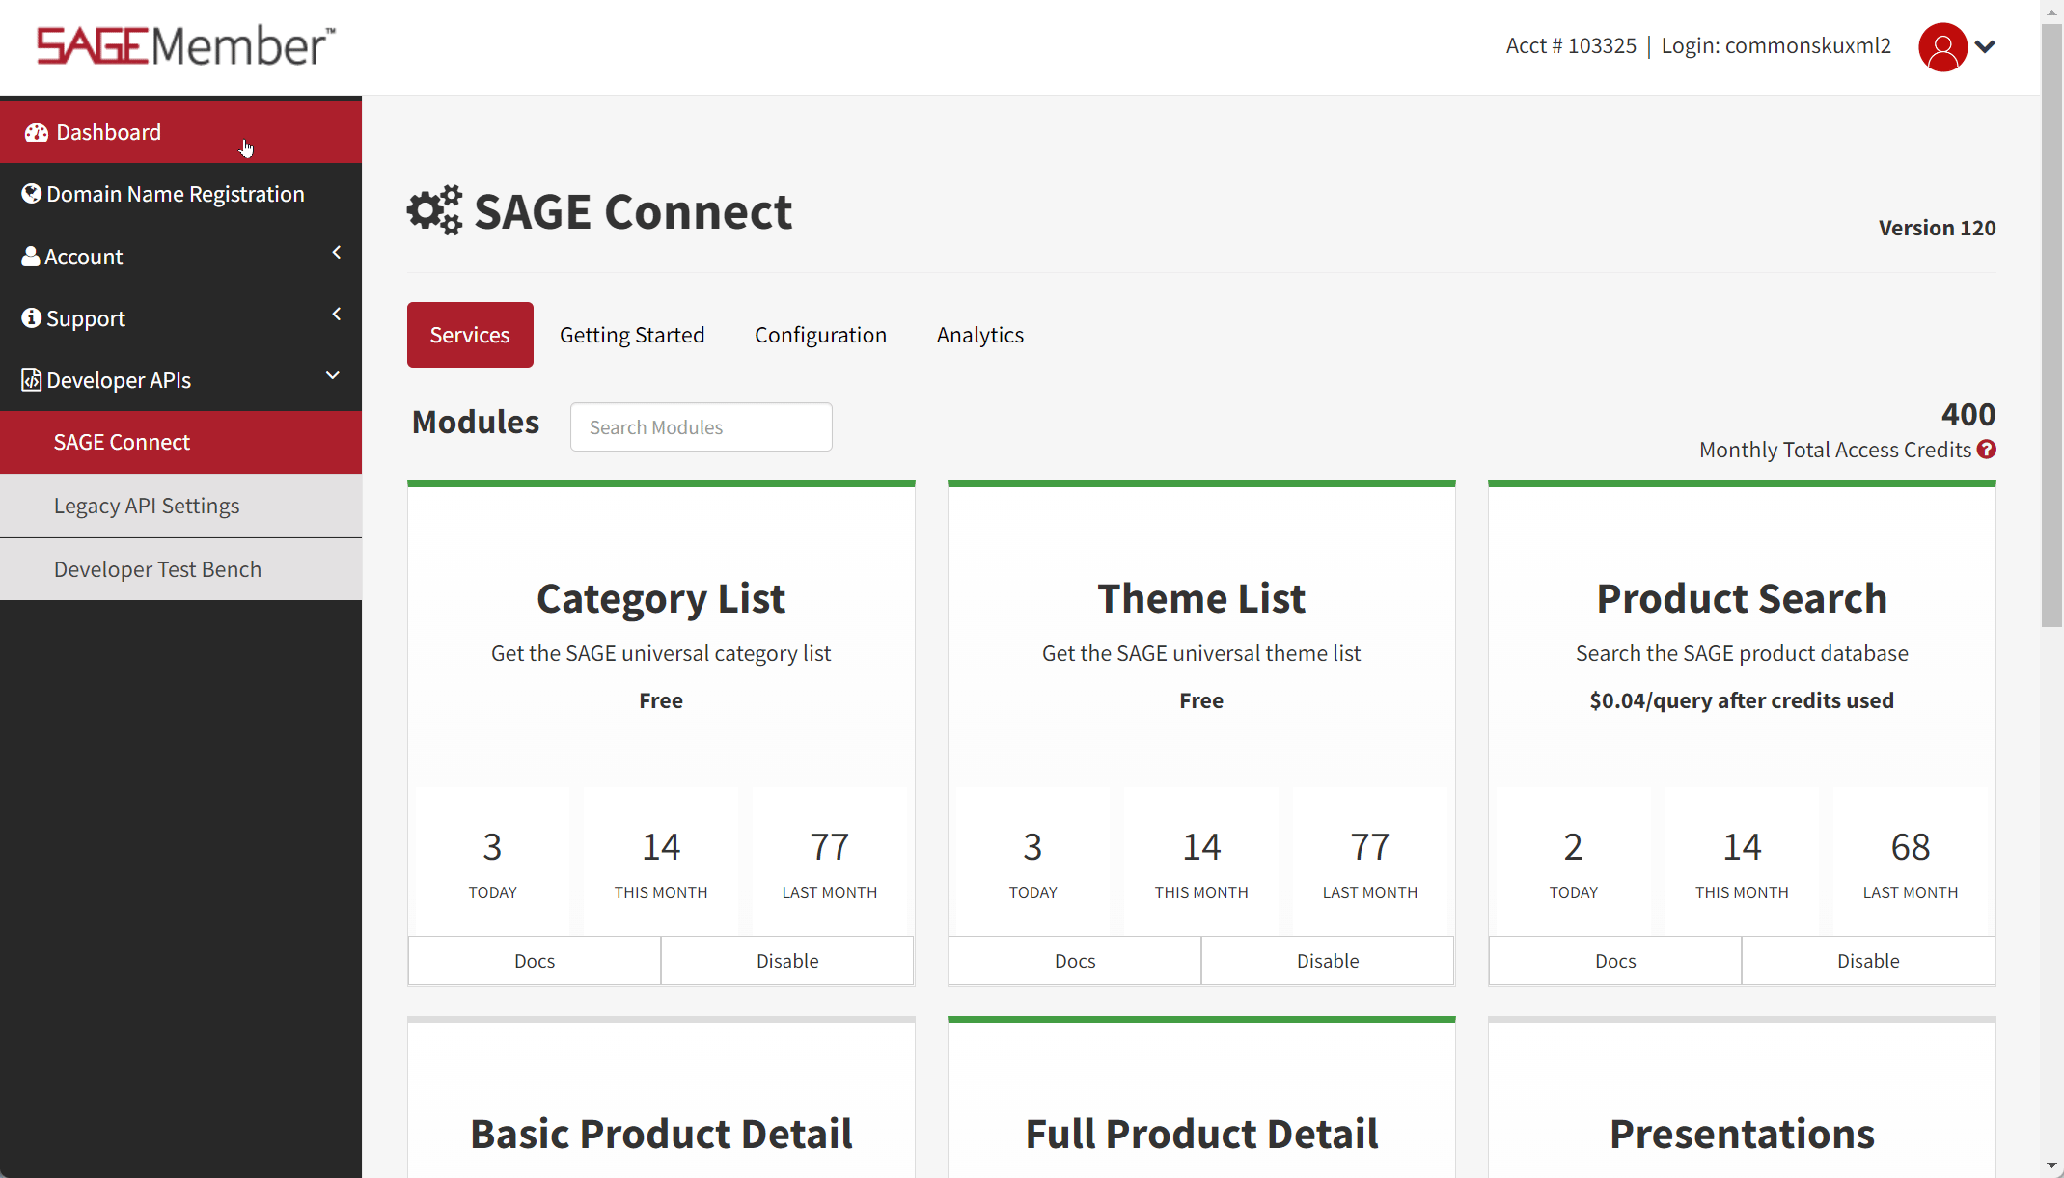Click the Domain Name Registration globe icon
This screenshot has height=1178, width=2064.
click(31, 194)
